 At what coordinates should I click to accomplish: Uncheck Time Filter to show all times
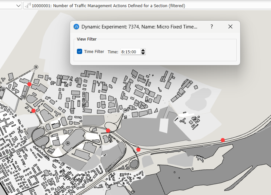79,51
